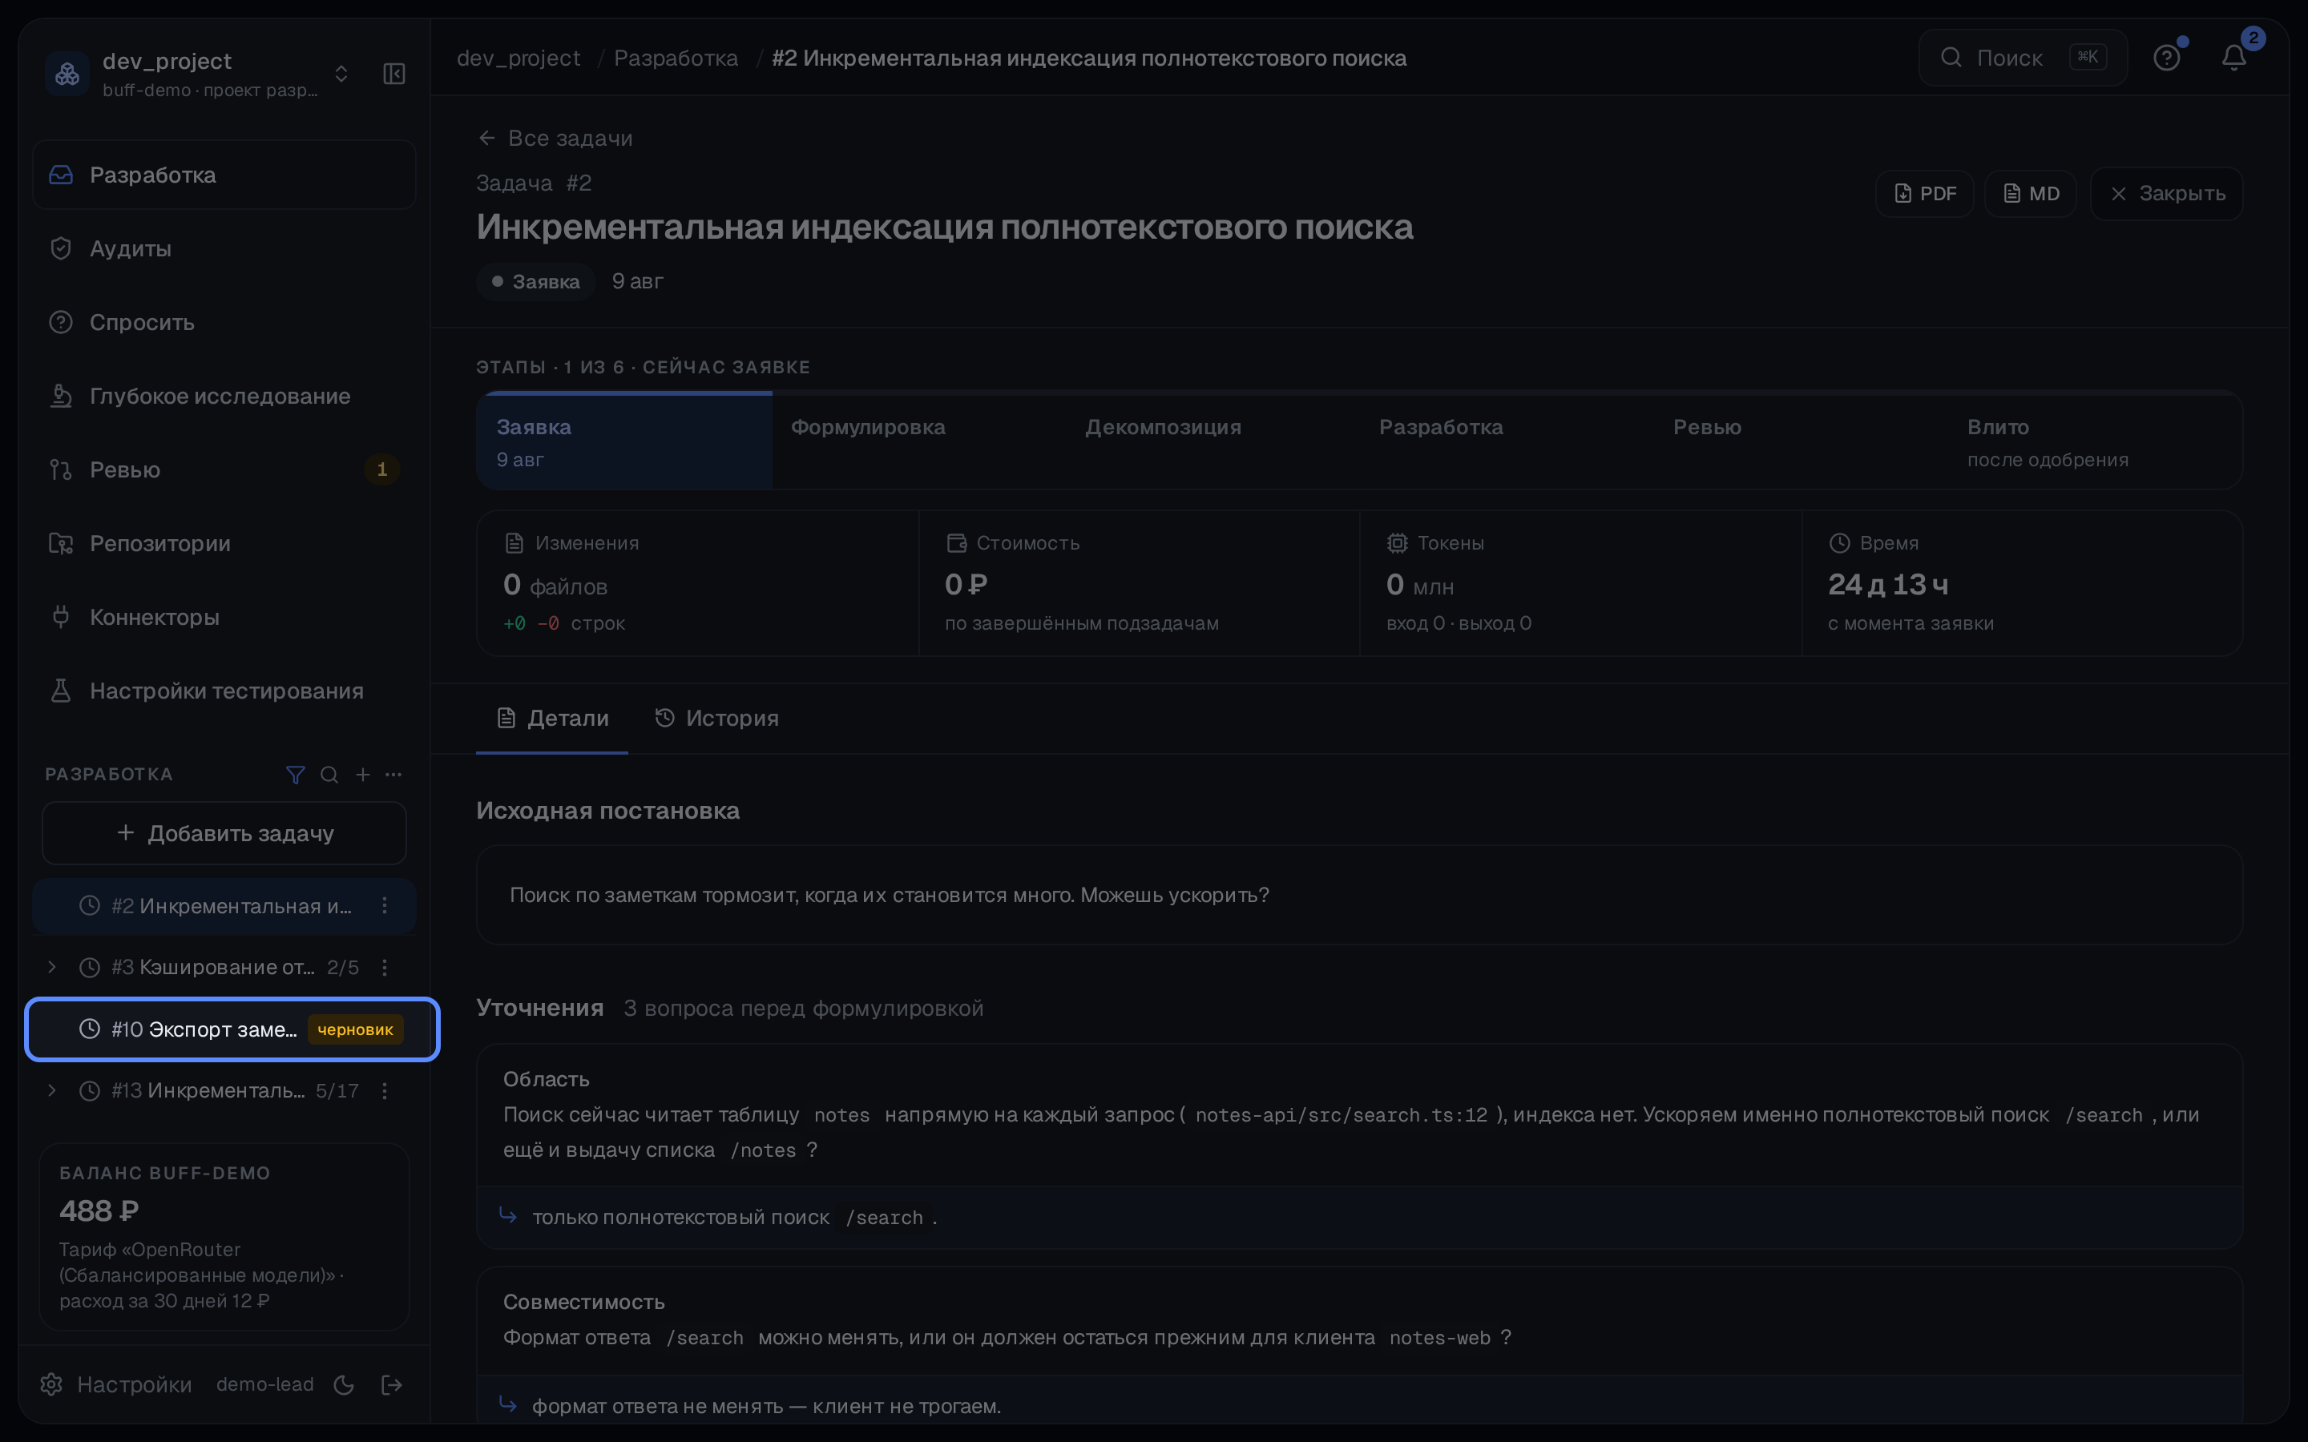Switch to the Детали tab
Viewport: 2308px width, 1442px height.
[x=552, y=718]
